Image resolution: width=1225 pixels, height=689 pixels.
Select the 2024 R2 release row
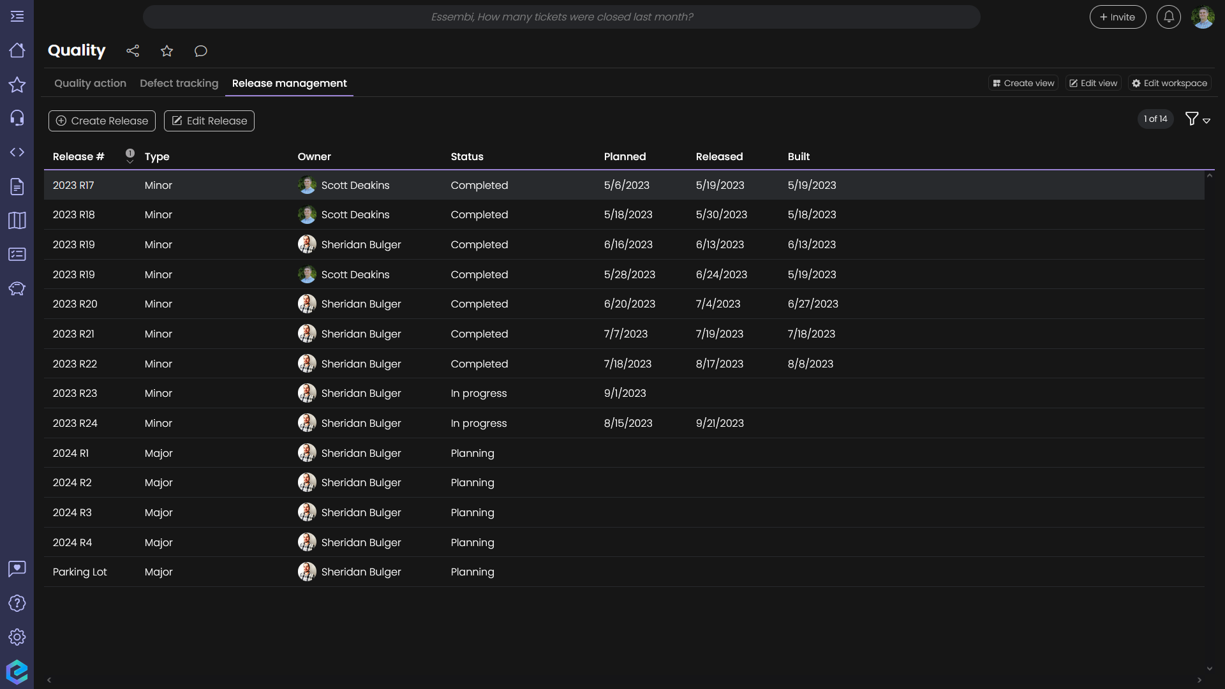[624, 482]
